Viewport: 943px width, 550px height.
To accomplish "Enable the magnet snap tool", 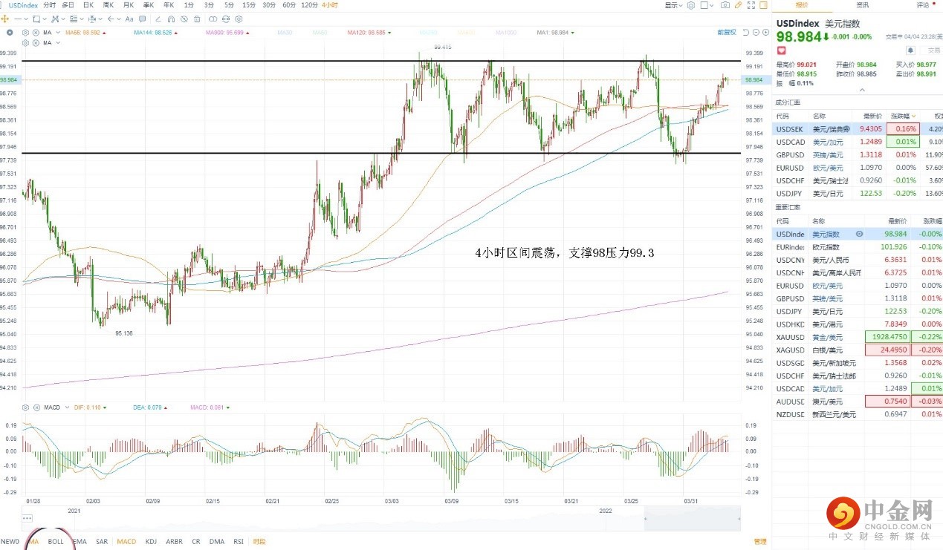I will 171,19.
